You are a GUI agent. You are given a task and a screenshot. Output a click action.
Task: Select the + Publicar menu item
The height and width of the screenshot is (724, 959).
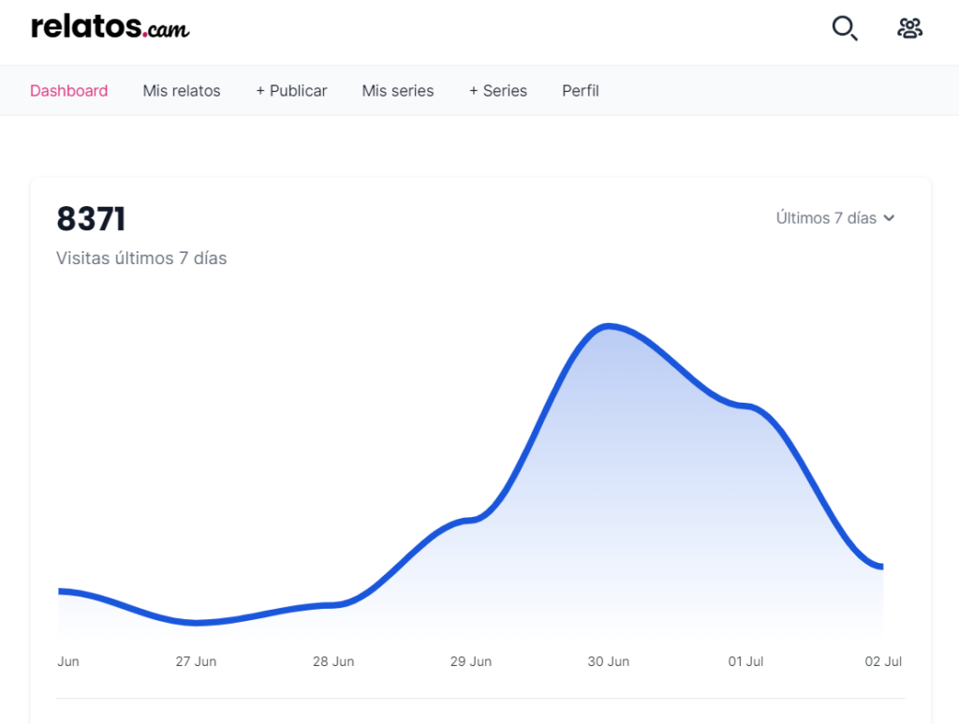[291, 91]
